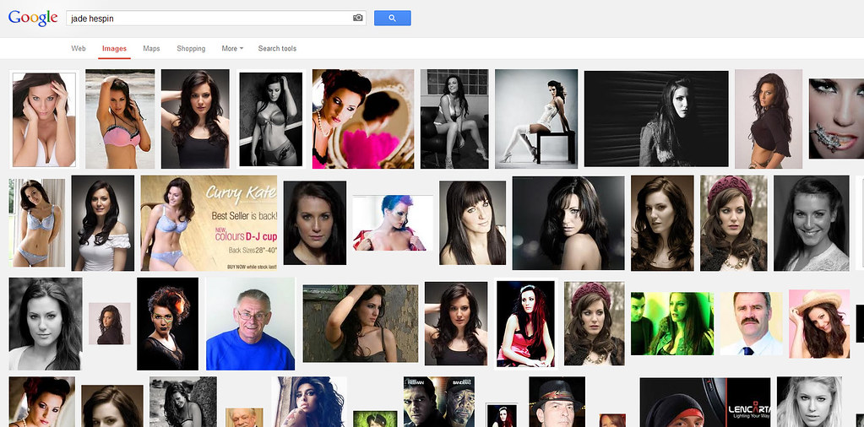Open Search tools options
This screenshot has height=427, width=864.
[277, 49]
